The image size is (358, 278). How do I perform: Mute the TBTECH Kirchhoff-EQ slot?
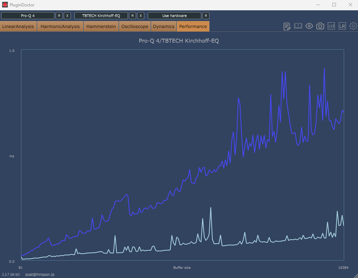[x=133, y=16]
